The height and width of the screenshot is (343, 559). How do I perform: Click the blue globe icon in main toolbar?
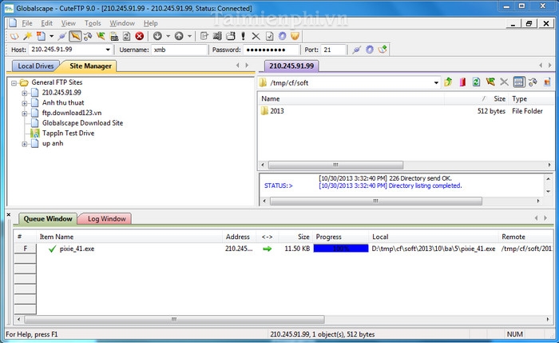point(283,36)
